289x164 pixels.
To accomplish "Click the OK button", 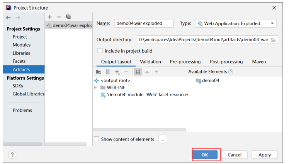I will (x=205, y=155).
